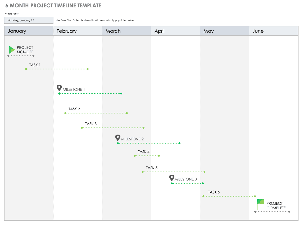Select the Project Kick-off dotted connector line
Viewport: 303px width, 228px height.
(21, 56)
